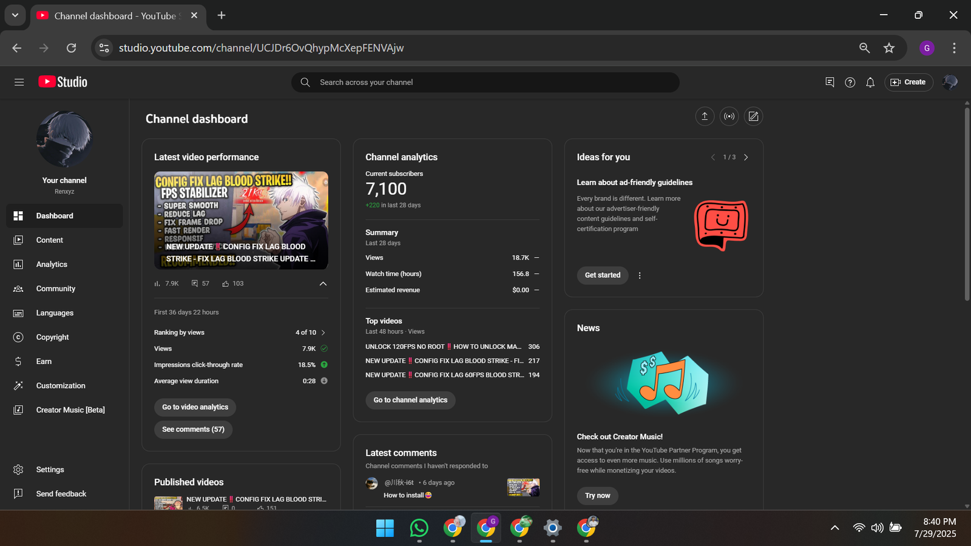View site information icon in address bar

coord(104,48)
